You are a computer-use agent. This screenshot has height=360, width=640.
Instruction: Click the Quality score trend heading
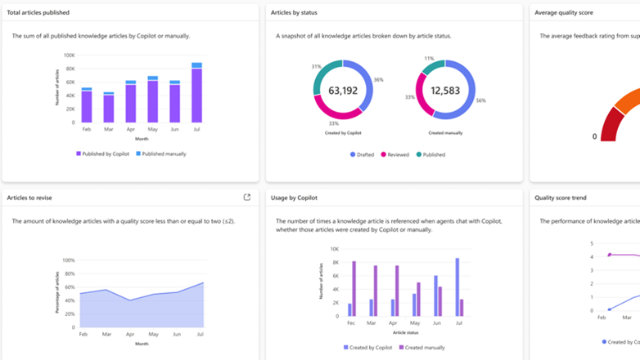[x=561, y=198]
